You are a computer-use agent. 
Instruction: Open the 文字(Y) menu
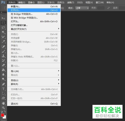pyautogui.click(x=51, y=2)
